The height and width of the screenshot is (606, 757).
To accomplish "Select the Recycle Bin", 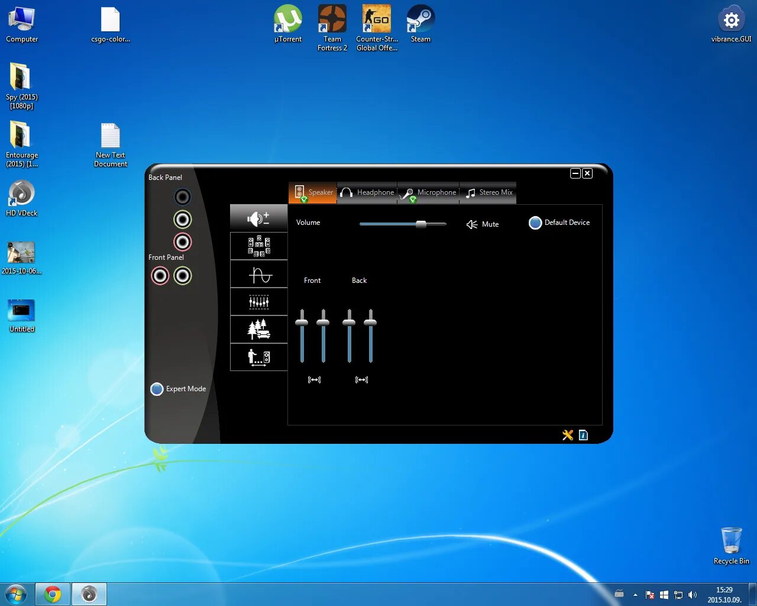I will pos(732,546).
